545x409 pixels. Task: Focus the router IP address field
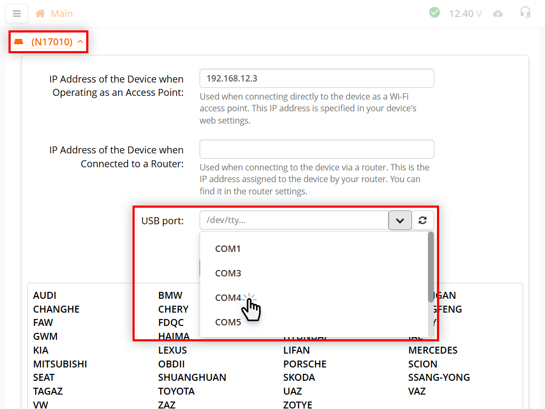(x=317, y=149)
